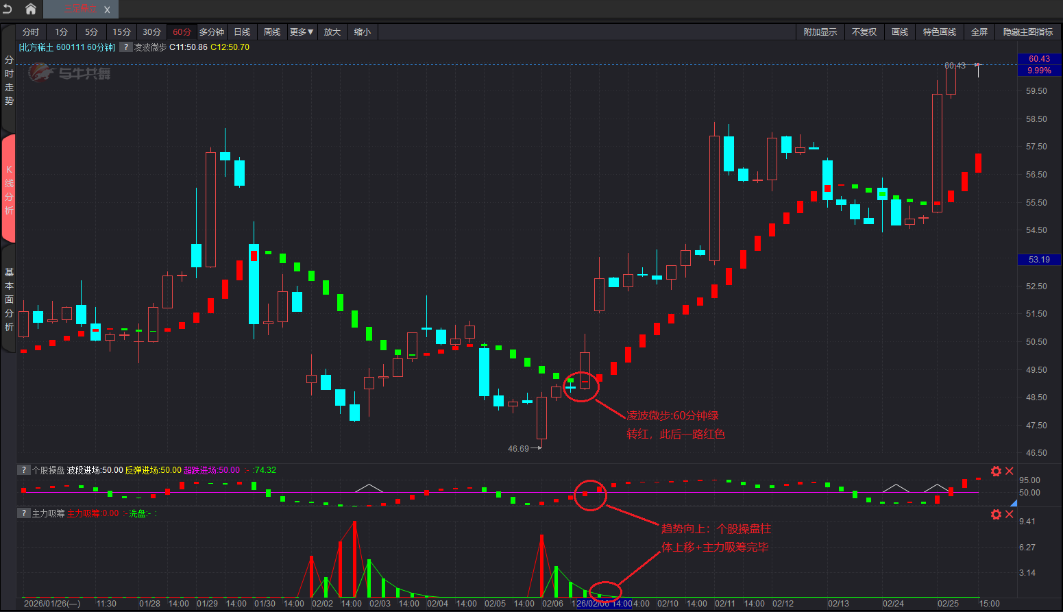Open the 主力吸筹 indicator settings gear

pyautogui.click(x=996, y=514)
